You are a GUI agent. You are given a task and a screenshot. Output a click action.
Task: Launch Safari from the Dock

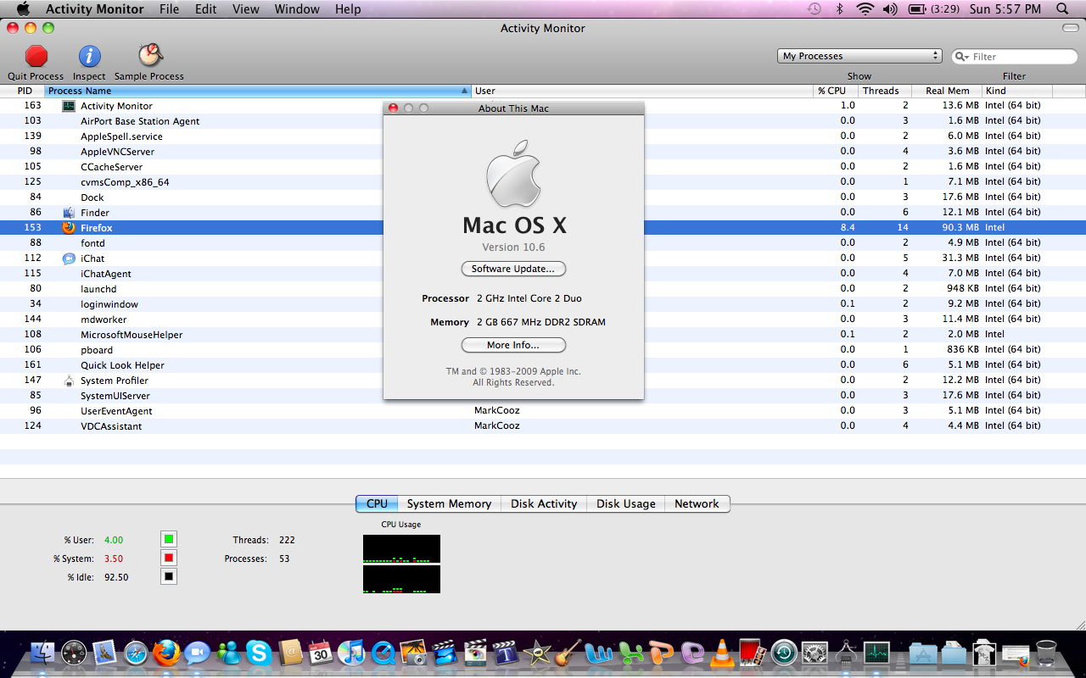[136, 653]
